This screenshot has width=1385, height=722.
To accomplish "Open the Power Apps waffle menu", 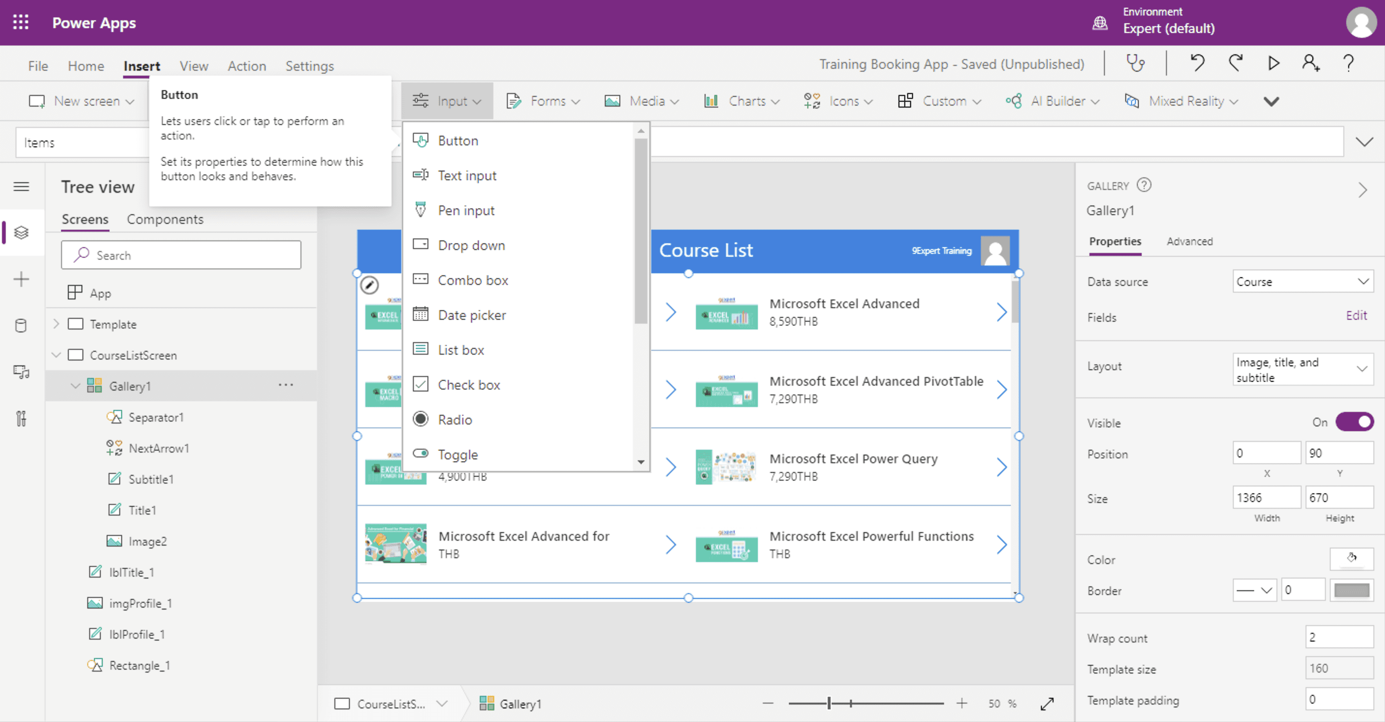I will coord(20,22).
